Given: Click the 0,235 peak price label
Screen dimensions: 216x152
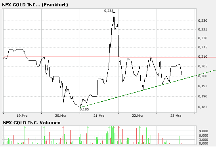Looking at the screenshot, I should click(109, 11).
